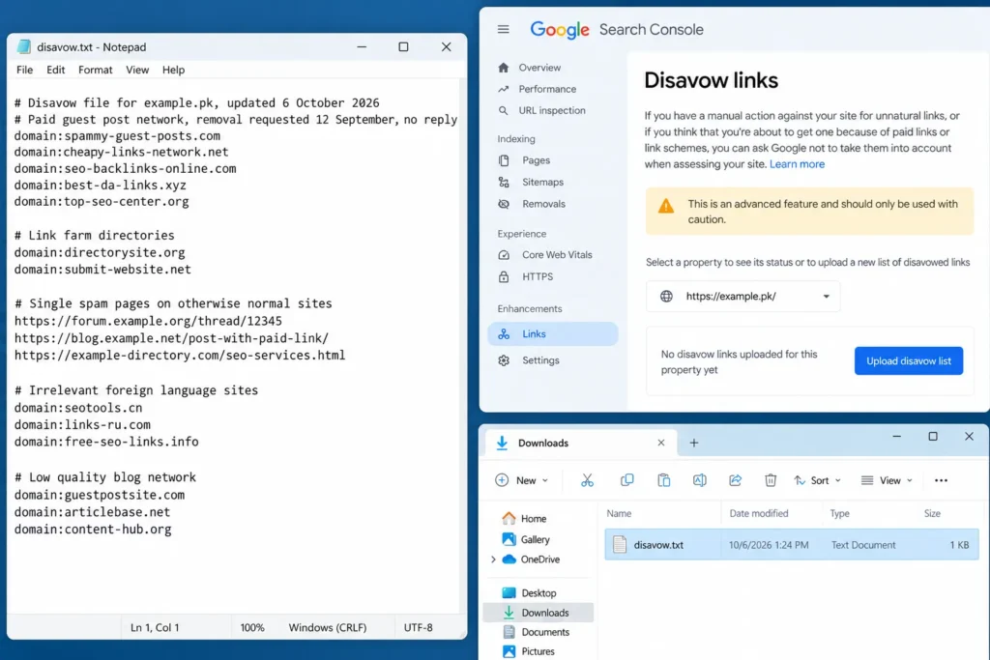
Task: Follow the Learn more link
Action: pos(797,164)
